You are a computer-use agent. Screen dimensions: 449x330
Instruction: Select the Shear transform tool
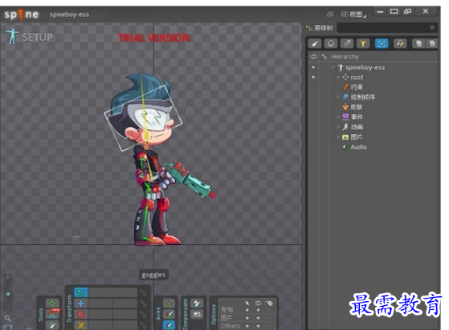81,325
